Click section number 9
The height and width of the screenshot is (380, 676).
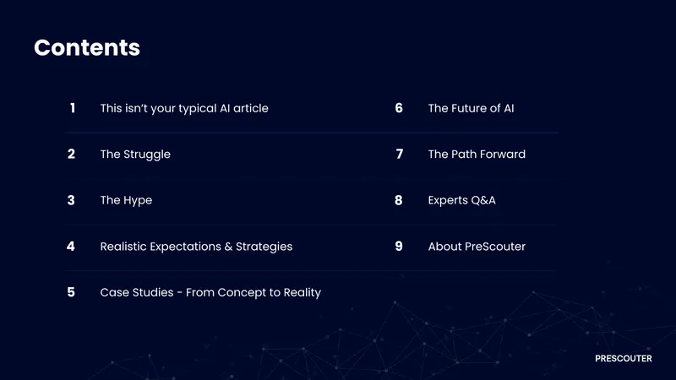399,246
